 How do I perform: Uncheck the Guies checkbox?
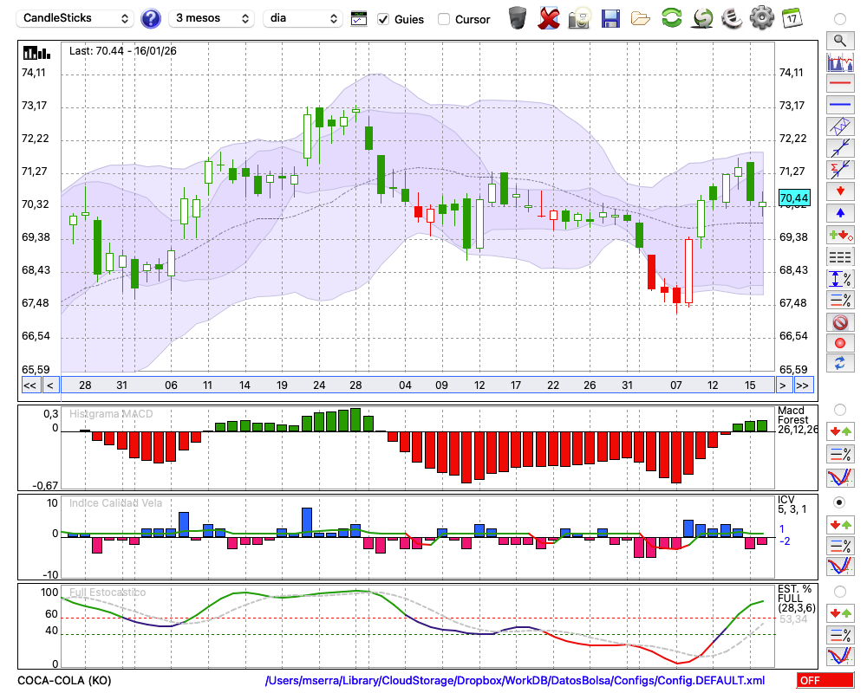click(x=383, y=19)
